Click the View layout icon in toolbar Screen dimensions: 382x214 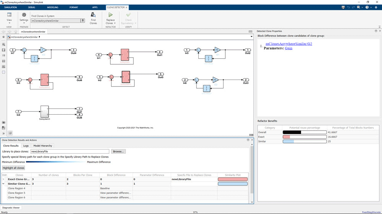click(9, 15)
